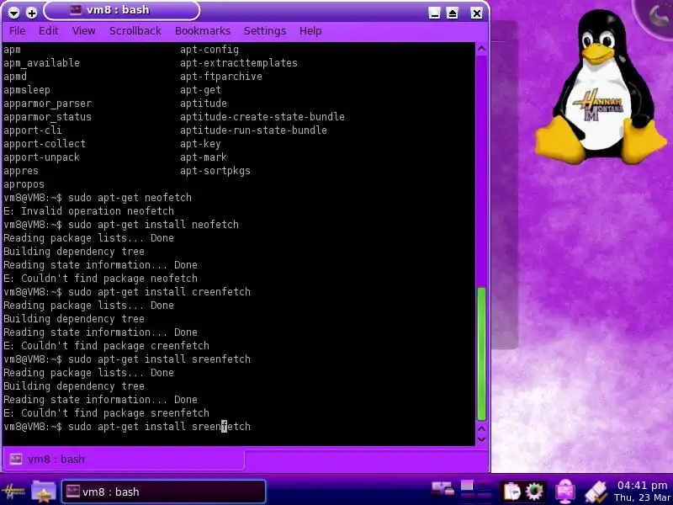The height and width of the screenshot is (505, 673).
Task: Click the terminal icon on the session tab
Action: pyautogui.click(x=16, y=459)
